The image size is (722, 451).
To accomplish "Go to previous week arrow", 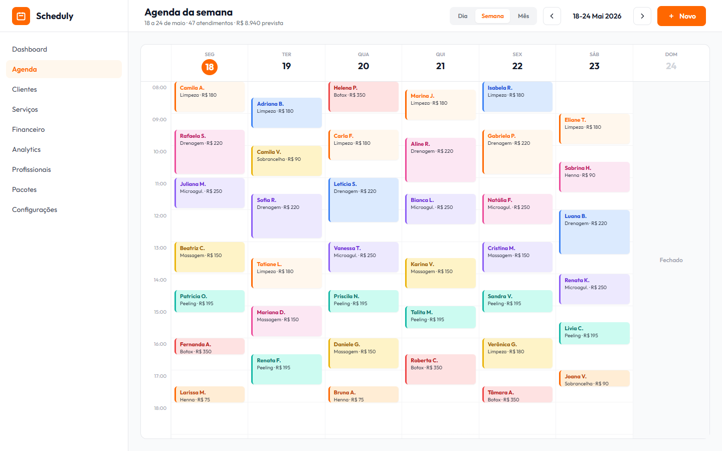I will tap(552, 16).
